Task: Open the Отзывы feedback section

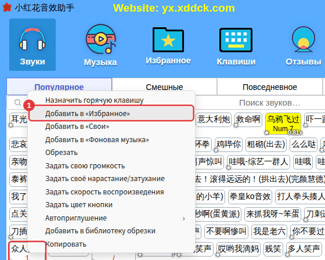Action: click(304, 46)
